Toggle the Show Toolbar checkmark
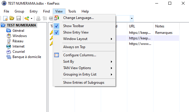Screen dimensions: 189x112 point(56,26)
